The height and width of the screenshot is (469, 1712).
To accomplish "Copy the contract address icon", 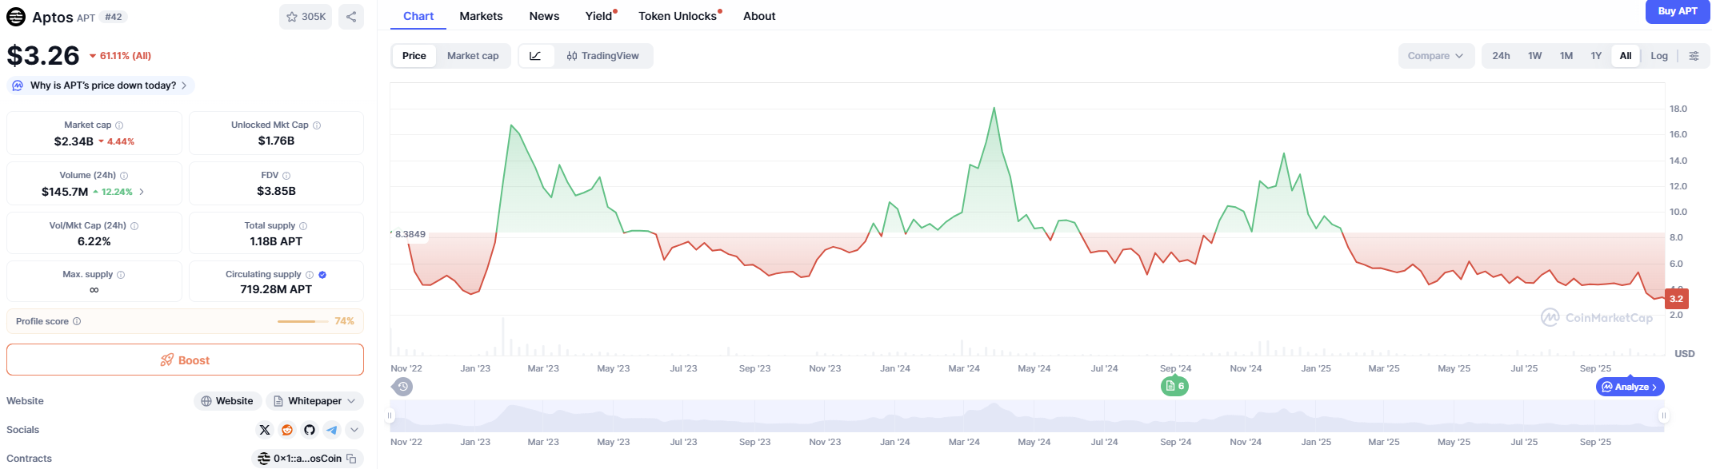I will [351, 459].
